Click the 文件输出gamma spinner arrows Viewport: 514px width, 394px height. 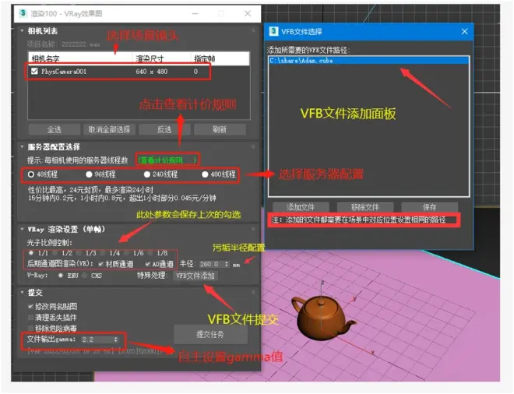coord(116,339)
